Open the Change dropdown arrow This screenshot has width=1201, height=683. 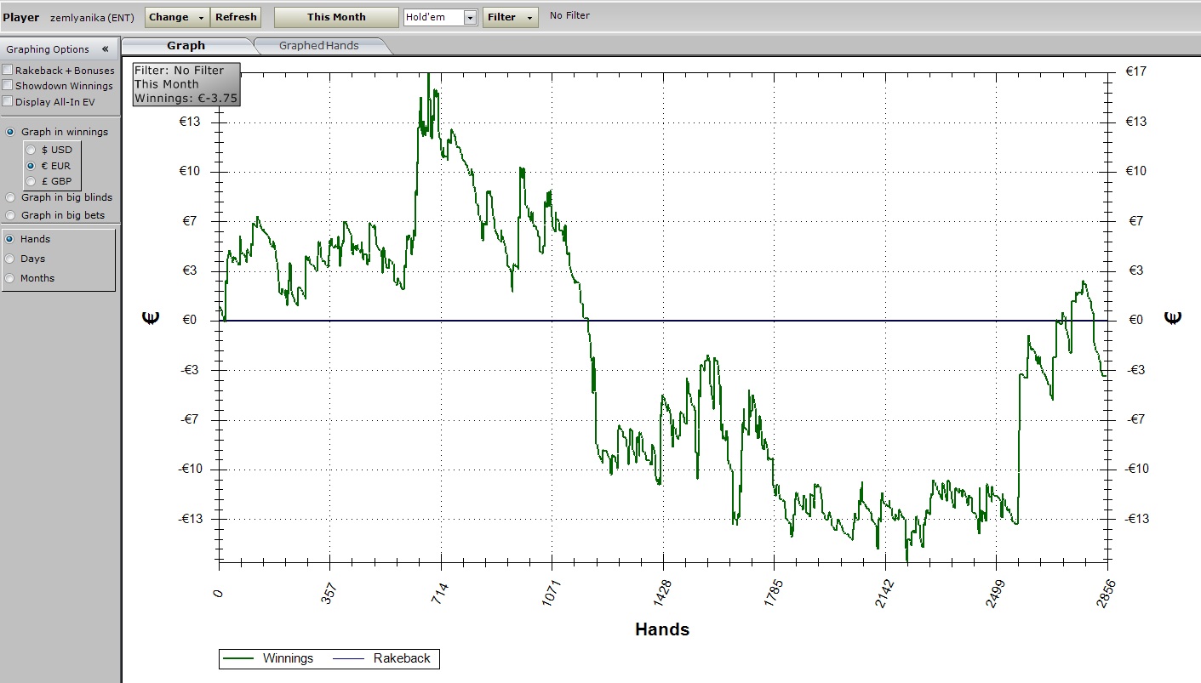201,18
